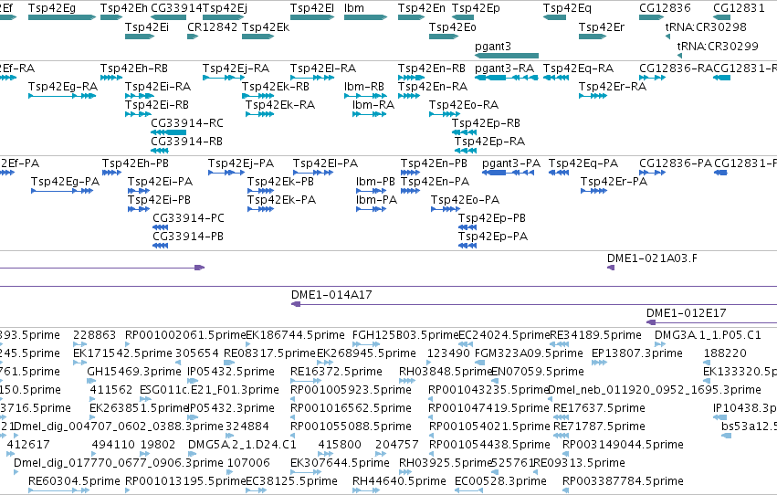Click the Tsp42Eq-RA transcript label

tap(578, 68)
